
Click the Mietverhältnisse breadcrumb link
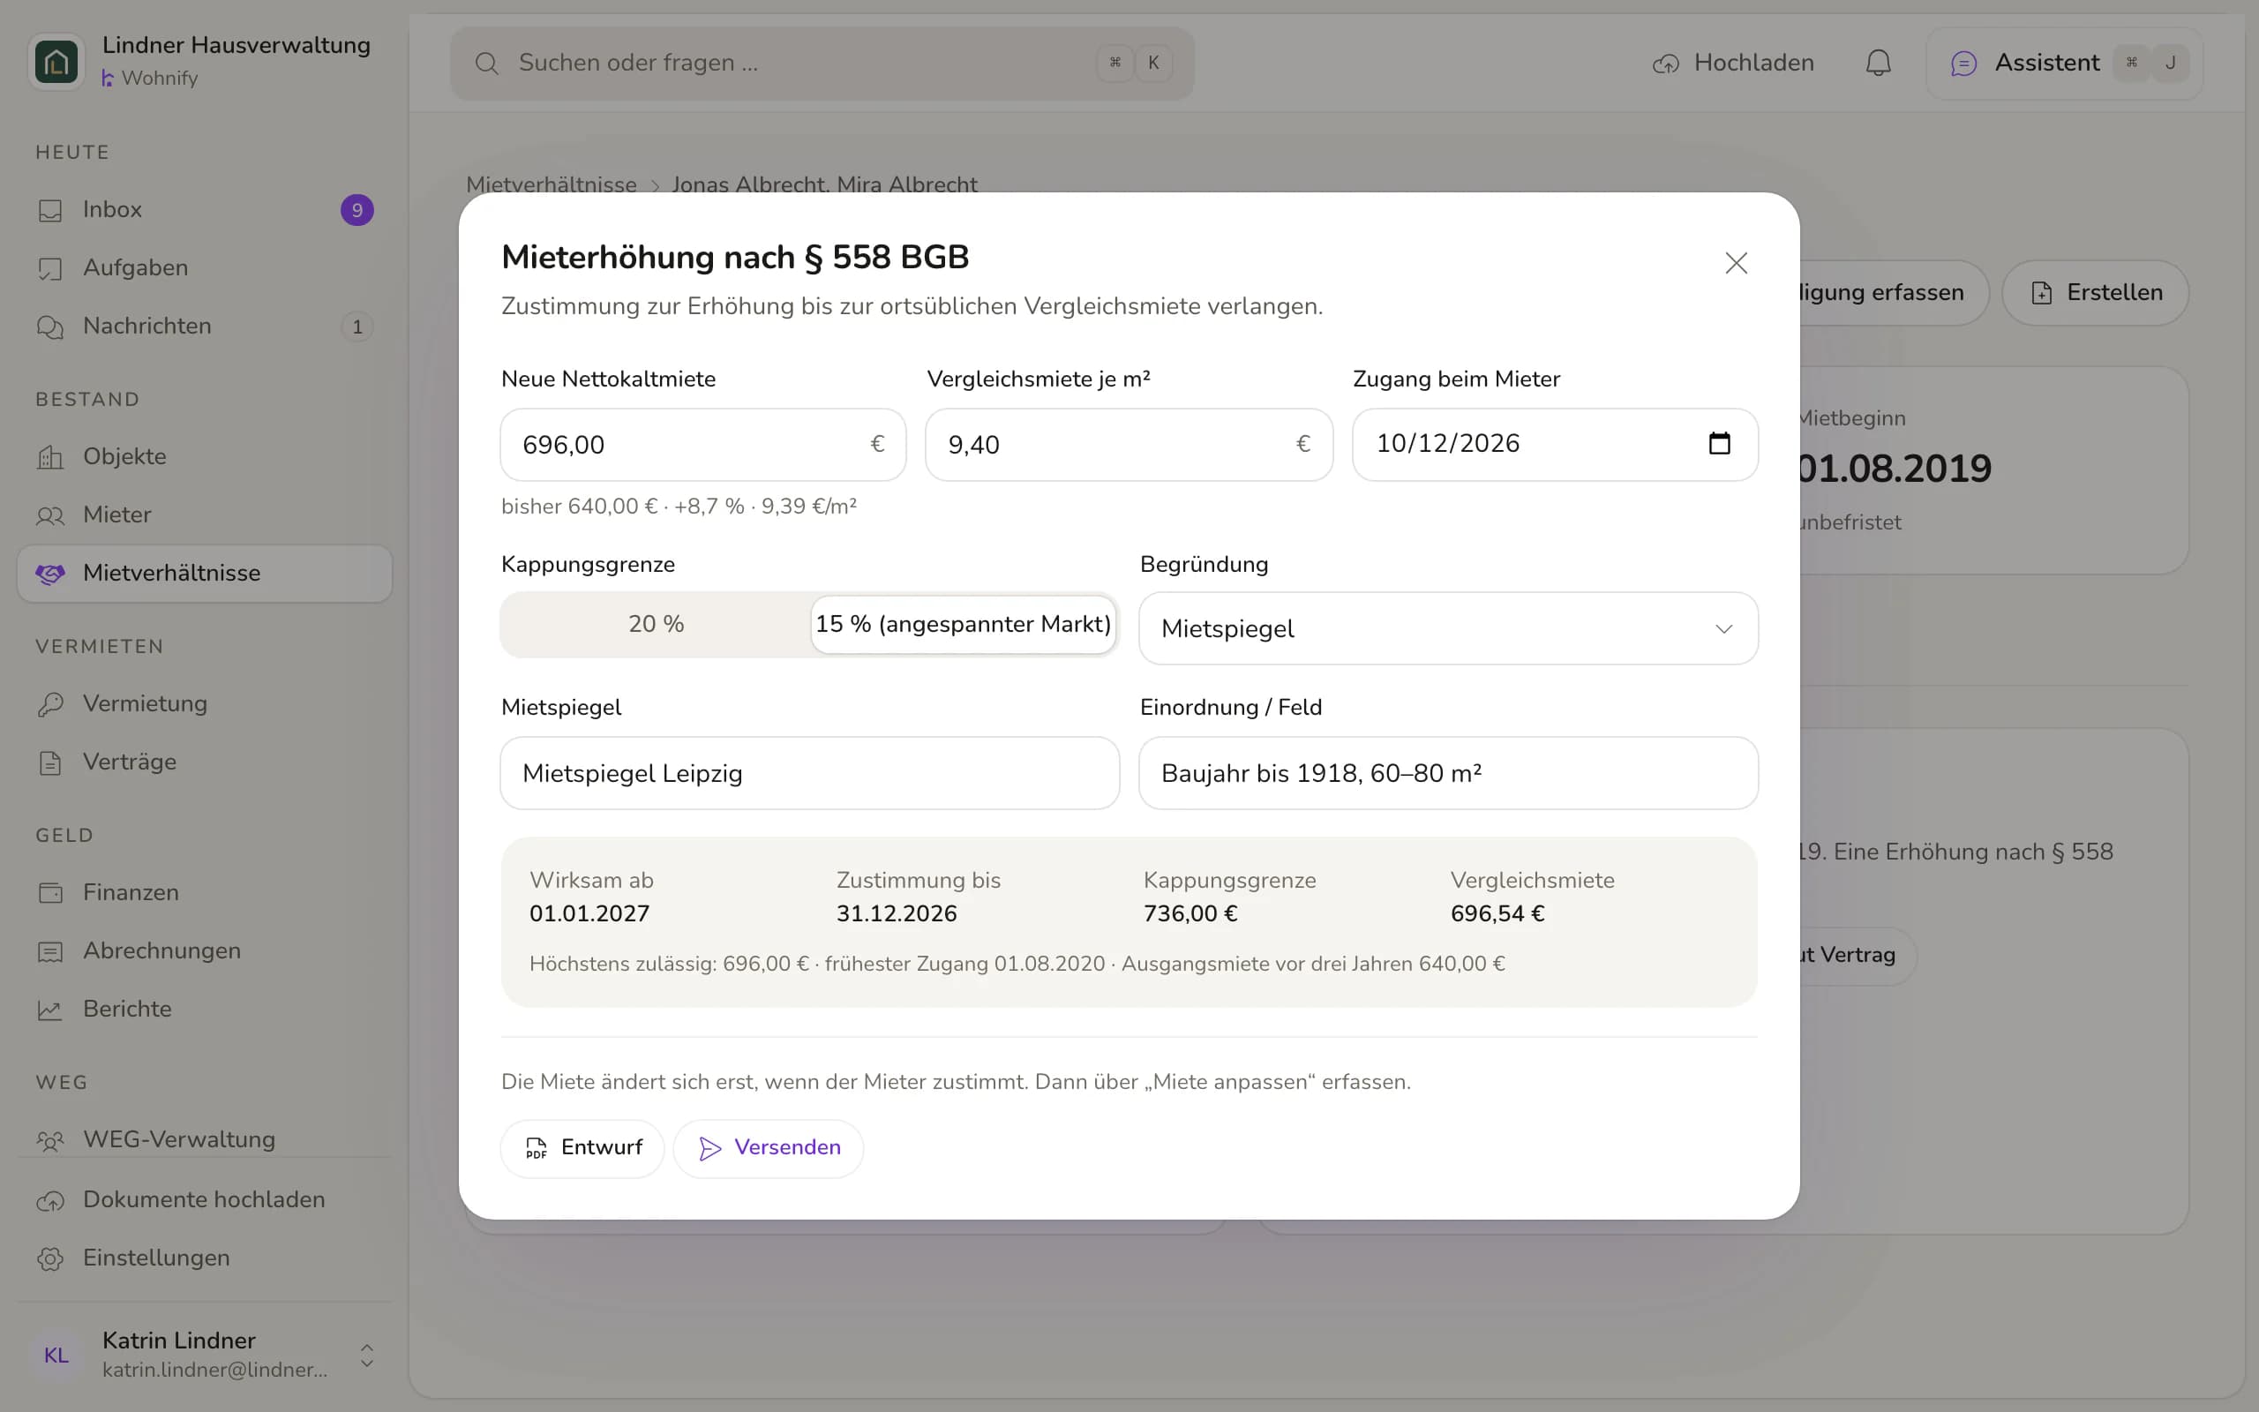coord(551,184)
